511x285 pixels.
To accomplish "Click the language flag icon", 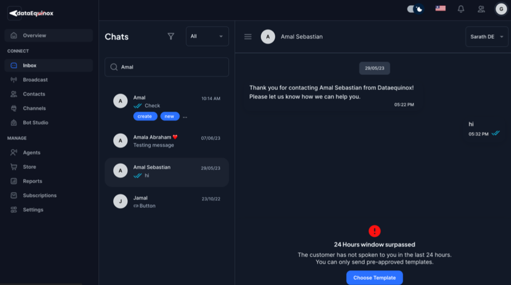I will pyautogui.click(x=440, y=8).
